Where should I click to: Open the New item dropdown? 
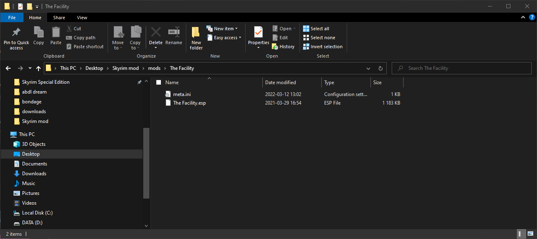click(x=222, y=29)
